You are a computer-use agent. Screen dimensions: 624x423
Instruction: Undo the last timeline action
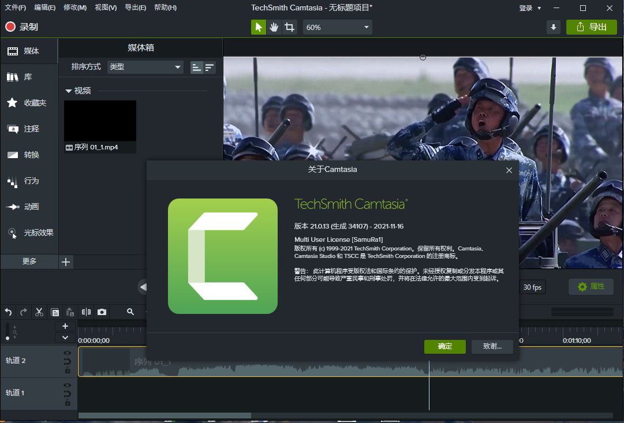8,312
